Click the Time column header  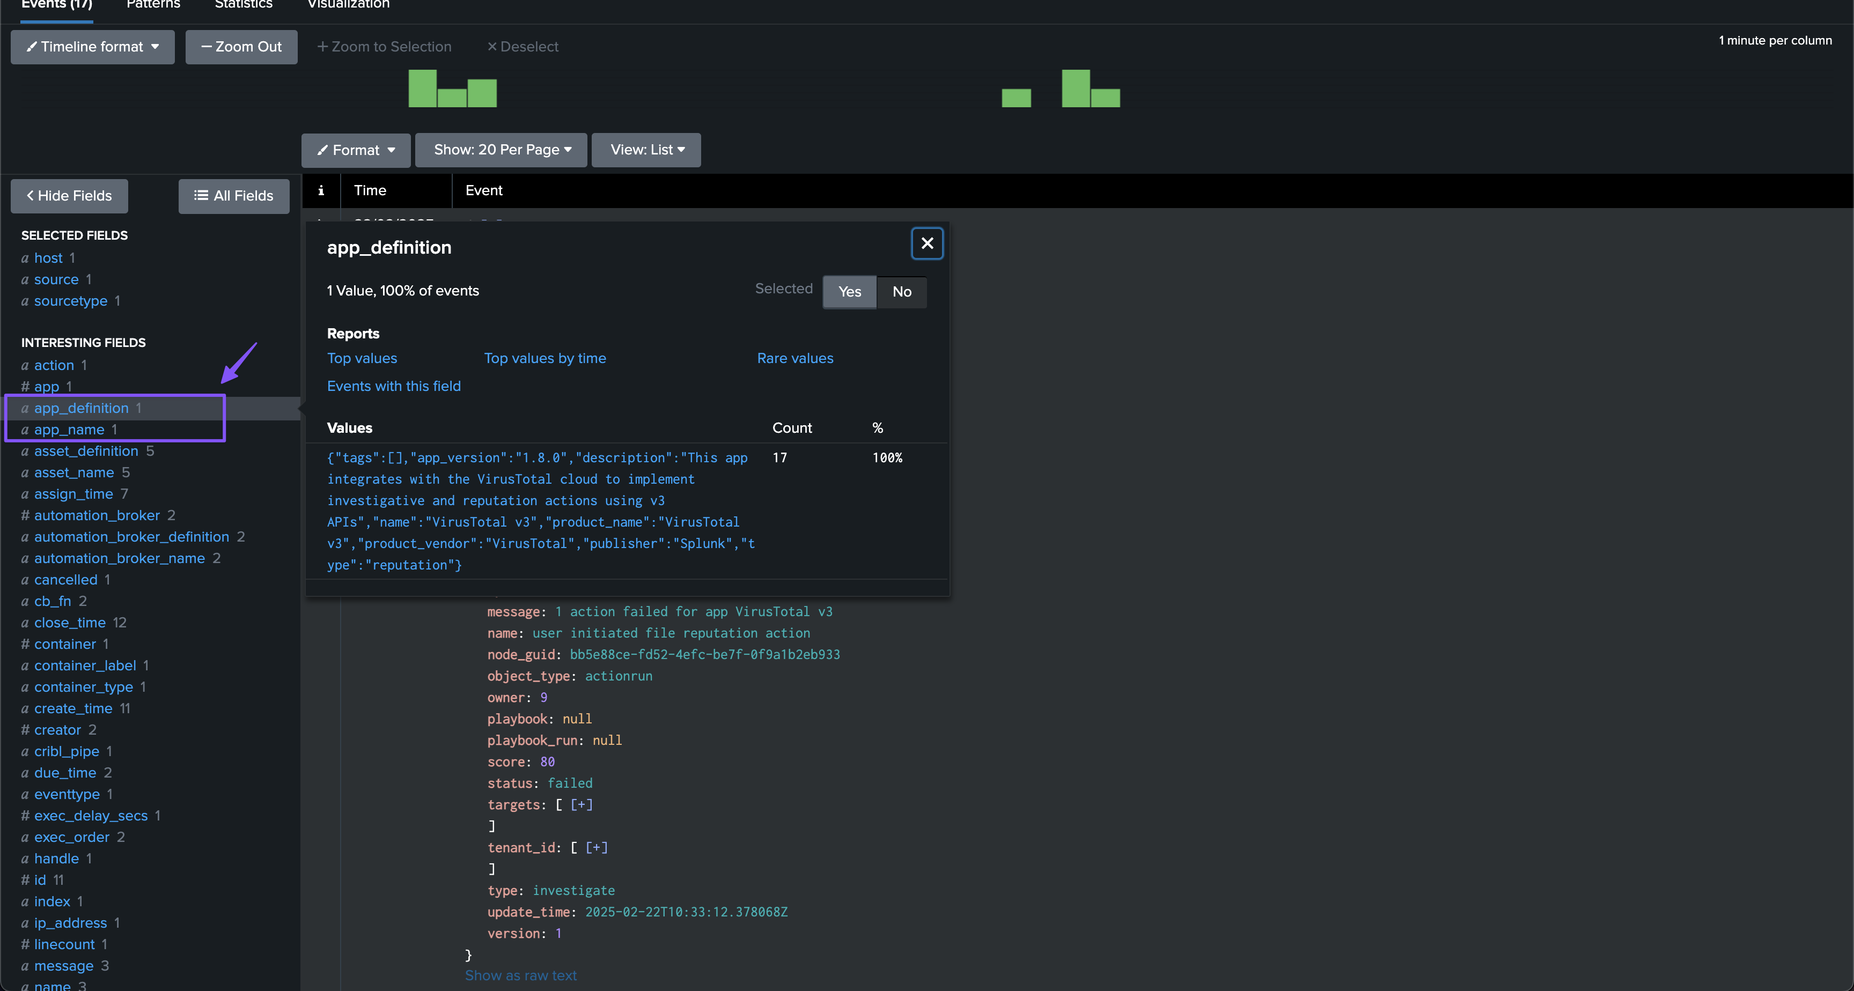point(370,190)
